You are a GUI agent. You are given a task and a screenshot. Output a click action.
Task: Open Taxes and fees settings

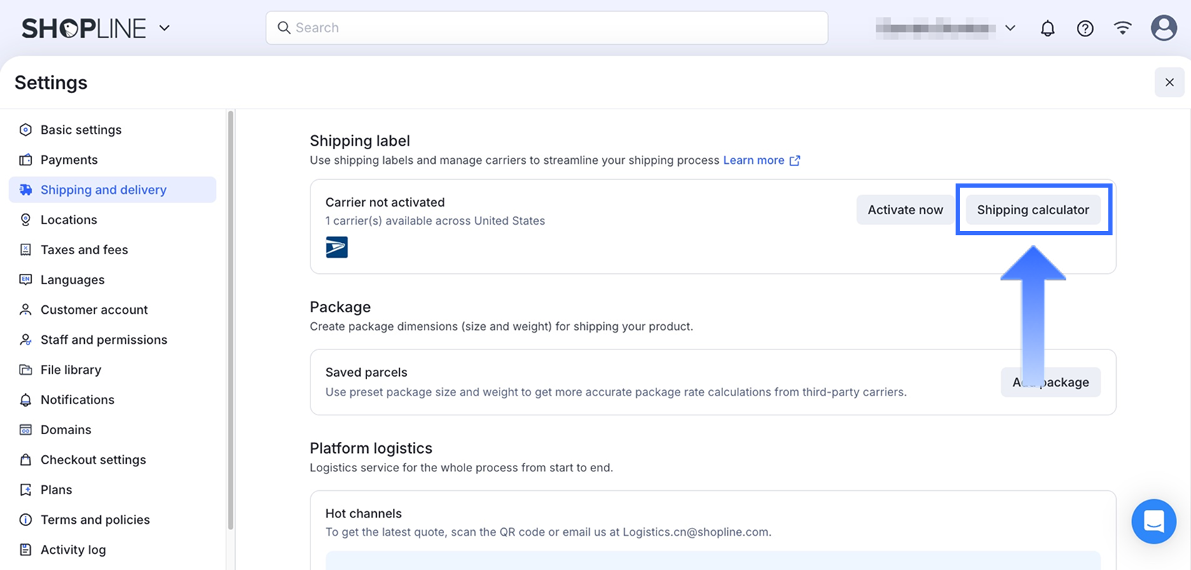point(84,250)
